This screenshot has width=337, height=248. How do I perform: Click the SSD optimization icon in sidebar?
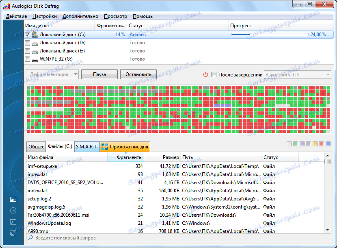[x=13, y=233]
